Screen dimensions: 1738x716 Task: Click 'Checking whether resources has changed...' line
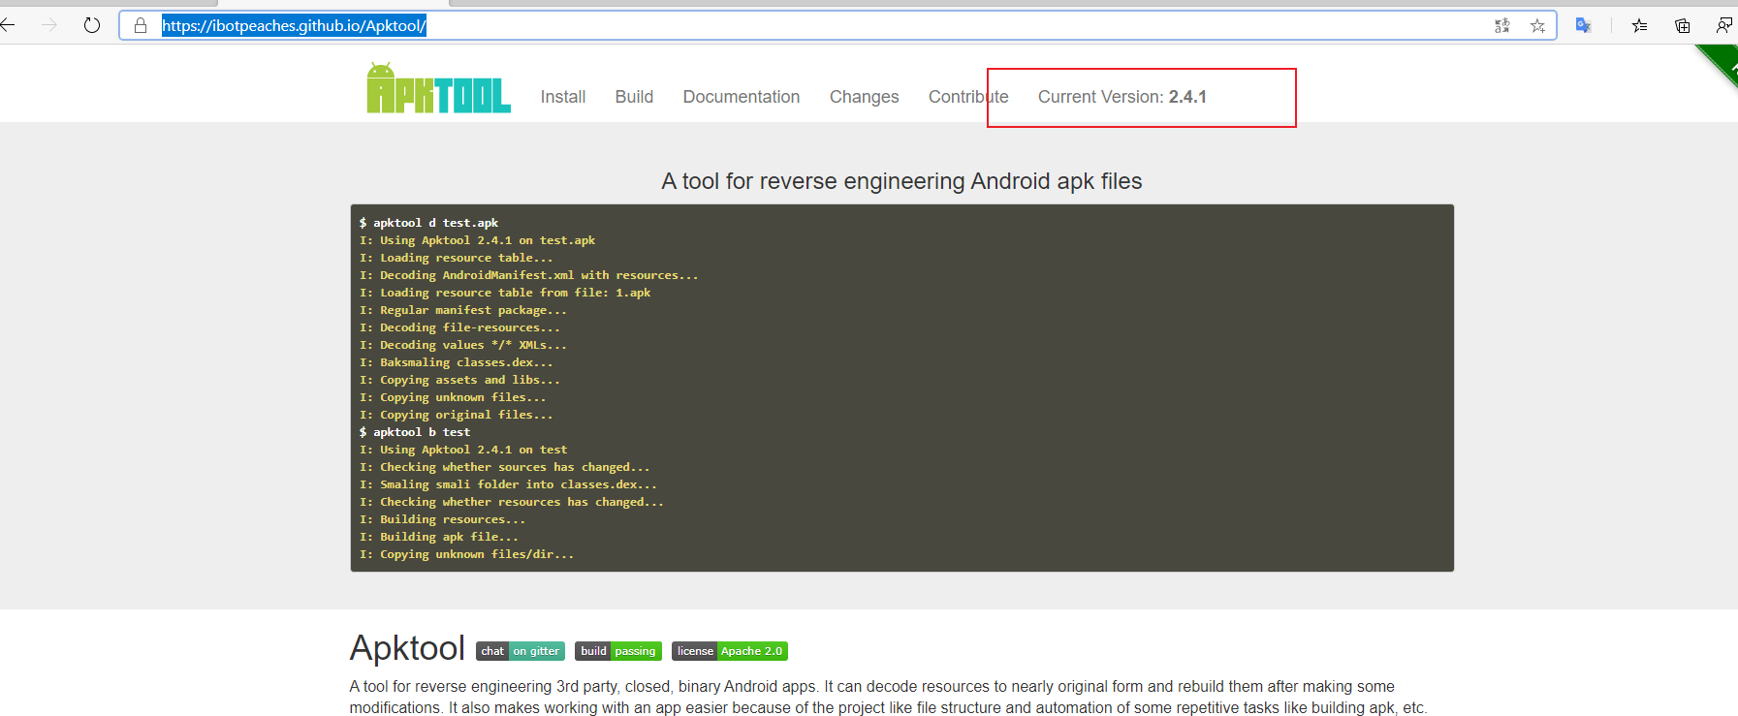point(512,502)
